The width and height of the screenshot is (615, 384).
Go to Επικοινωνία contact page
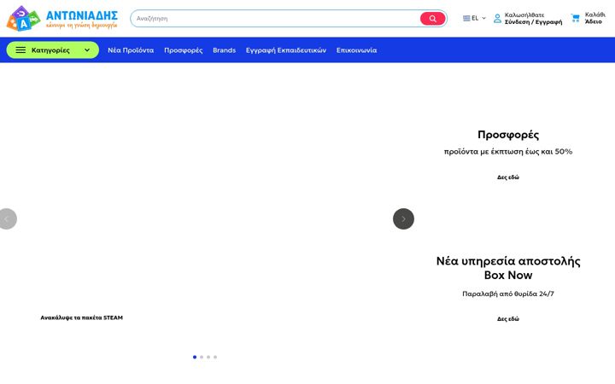click(356, 50)
